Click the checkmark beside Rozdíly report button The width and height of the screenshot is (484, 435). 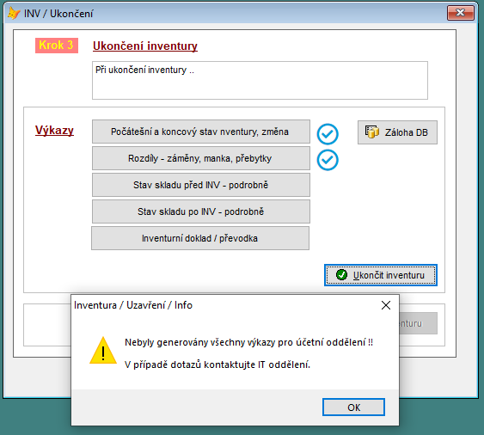(328, 160)
